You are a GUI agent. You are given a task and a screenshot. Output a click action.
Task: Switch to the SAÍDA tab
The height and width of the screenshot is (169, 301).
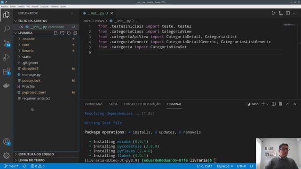[x=113, y=104]
